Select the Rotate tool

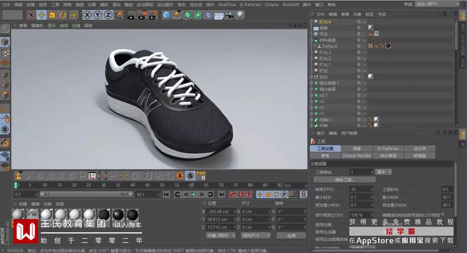point(63,15)
